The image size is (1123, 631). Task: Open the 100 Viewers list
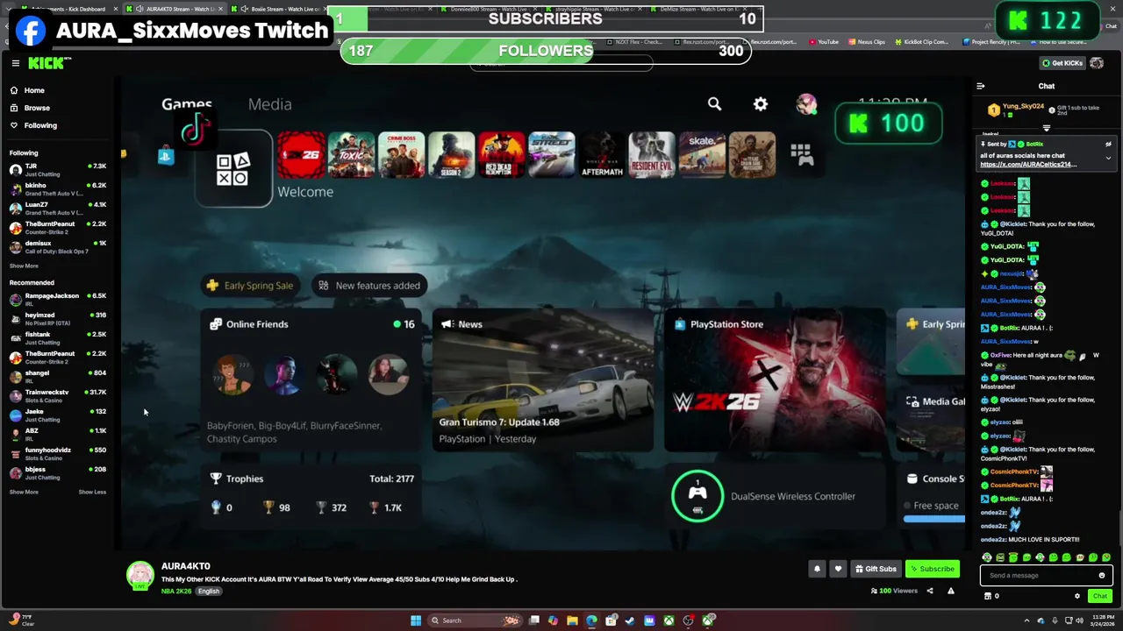tap(895, 592)
